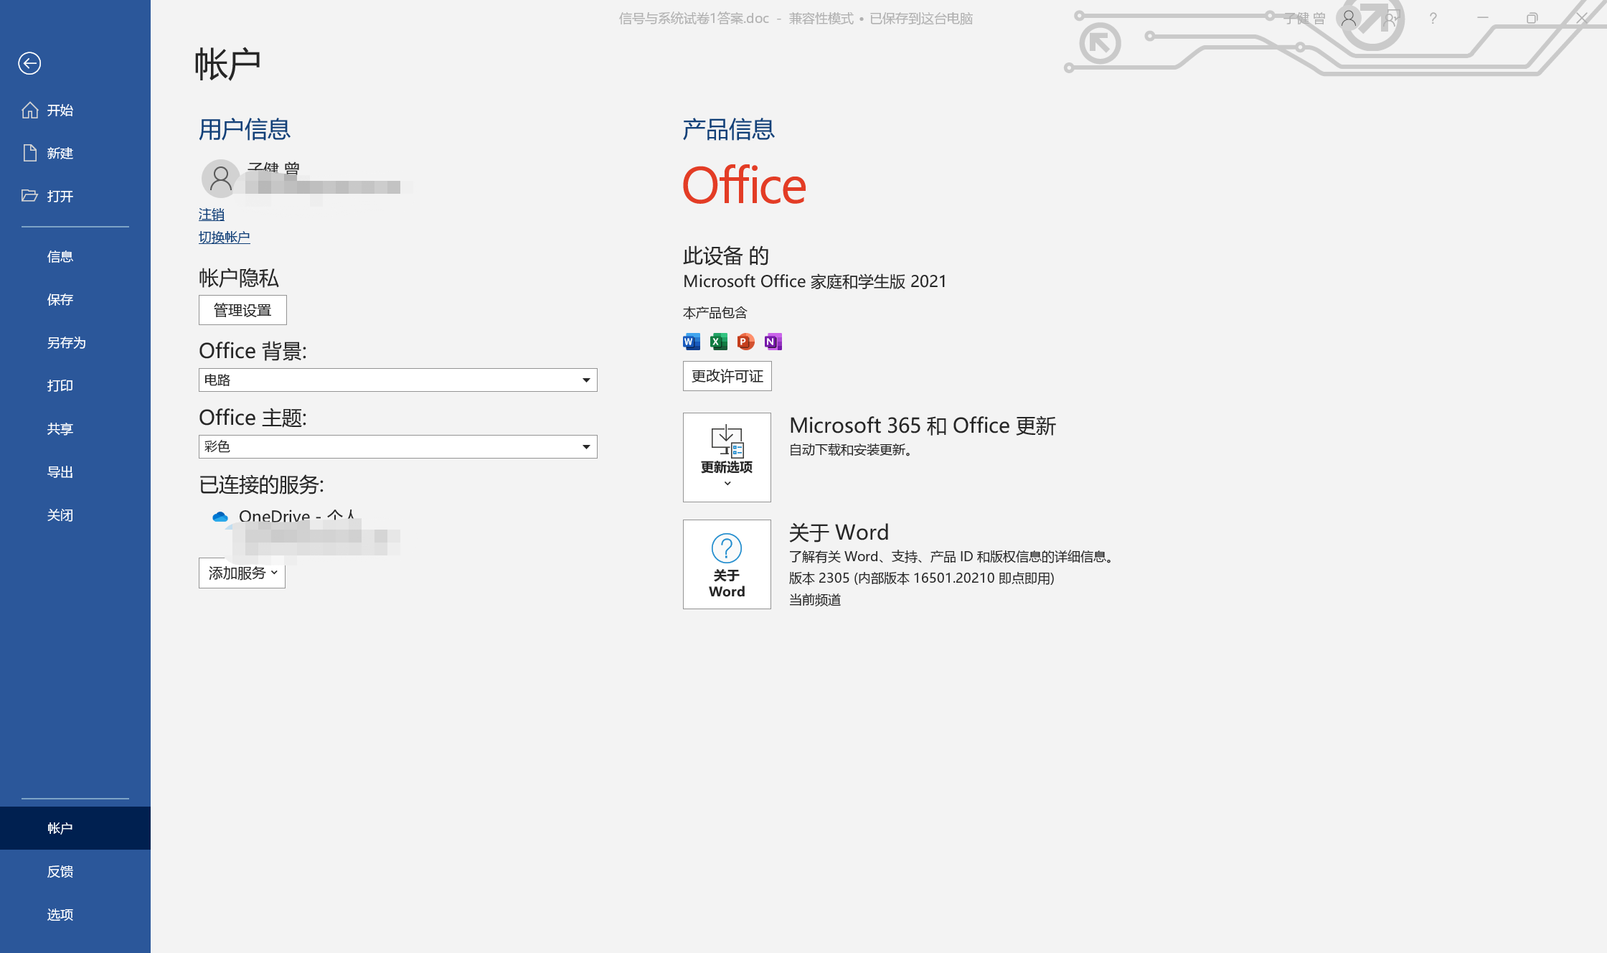Click the Excel app icon
The image size is (1607, 953).
(x=718, y=342)
